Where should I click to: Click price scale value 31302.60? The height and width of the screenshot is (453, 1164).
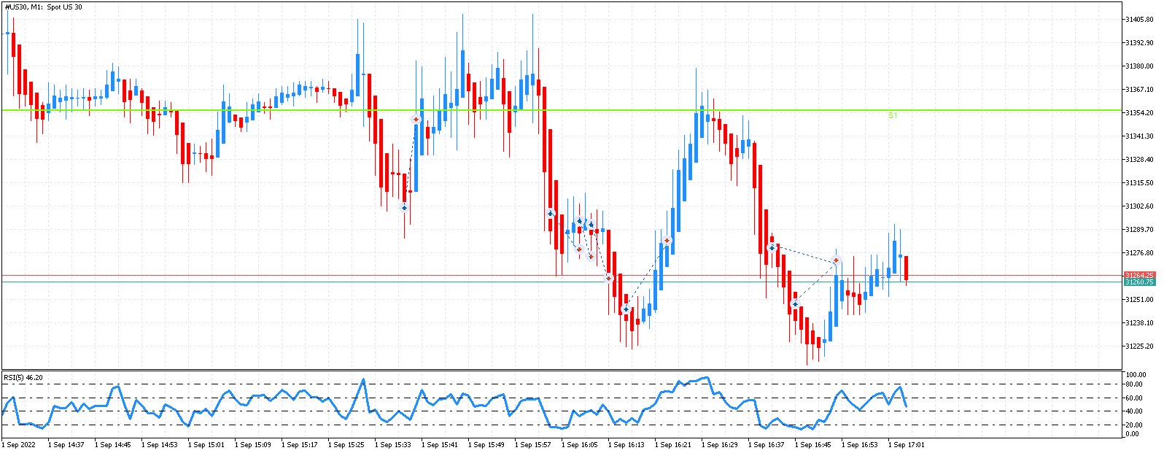[1139, 206]
